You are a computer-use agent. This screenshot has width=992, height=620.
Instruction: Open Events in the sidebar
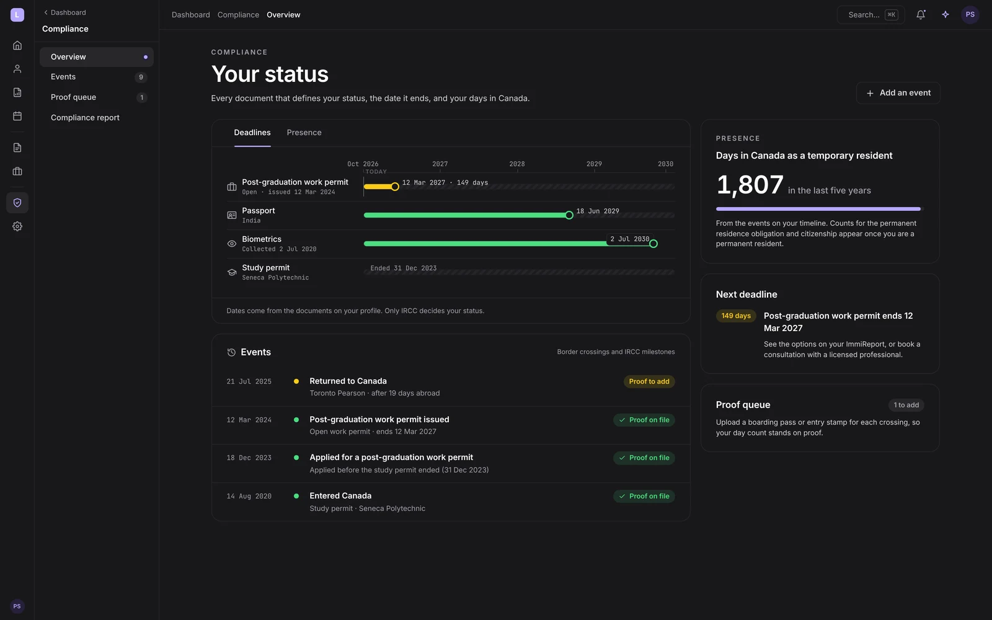point(97,77)
